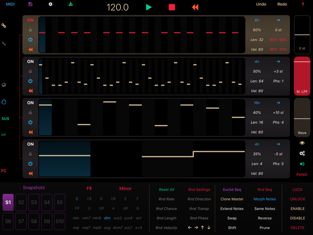313x235 pixels.
Task: Click the double gears icon on the right
Action: 302,153
